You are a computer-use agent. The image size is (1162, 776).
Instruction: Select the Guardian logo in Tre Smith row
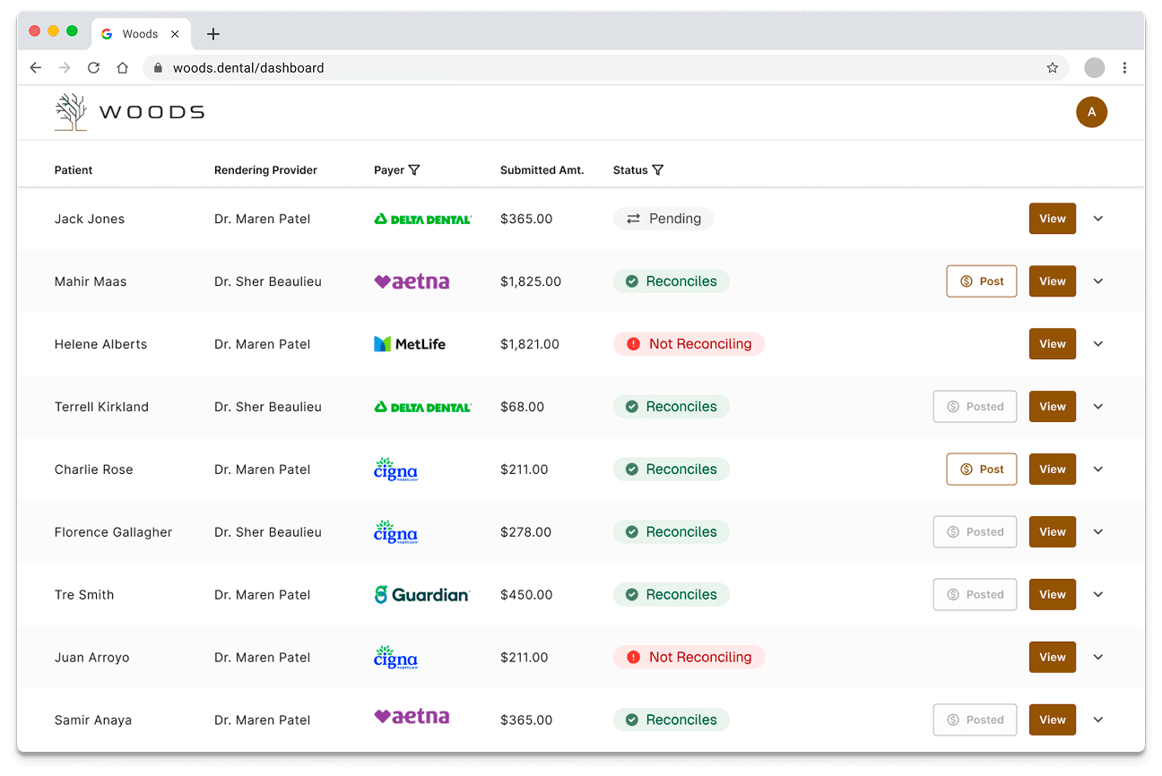pyautogui.click(x=422, y=594)
